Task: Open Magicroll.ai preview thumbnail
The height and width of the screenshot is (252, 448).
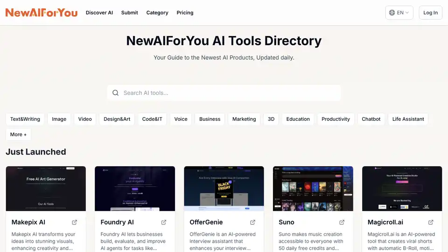Action: tap(402, 189)
